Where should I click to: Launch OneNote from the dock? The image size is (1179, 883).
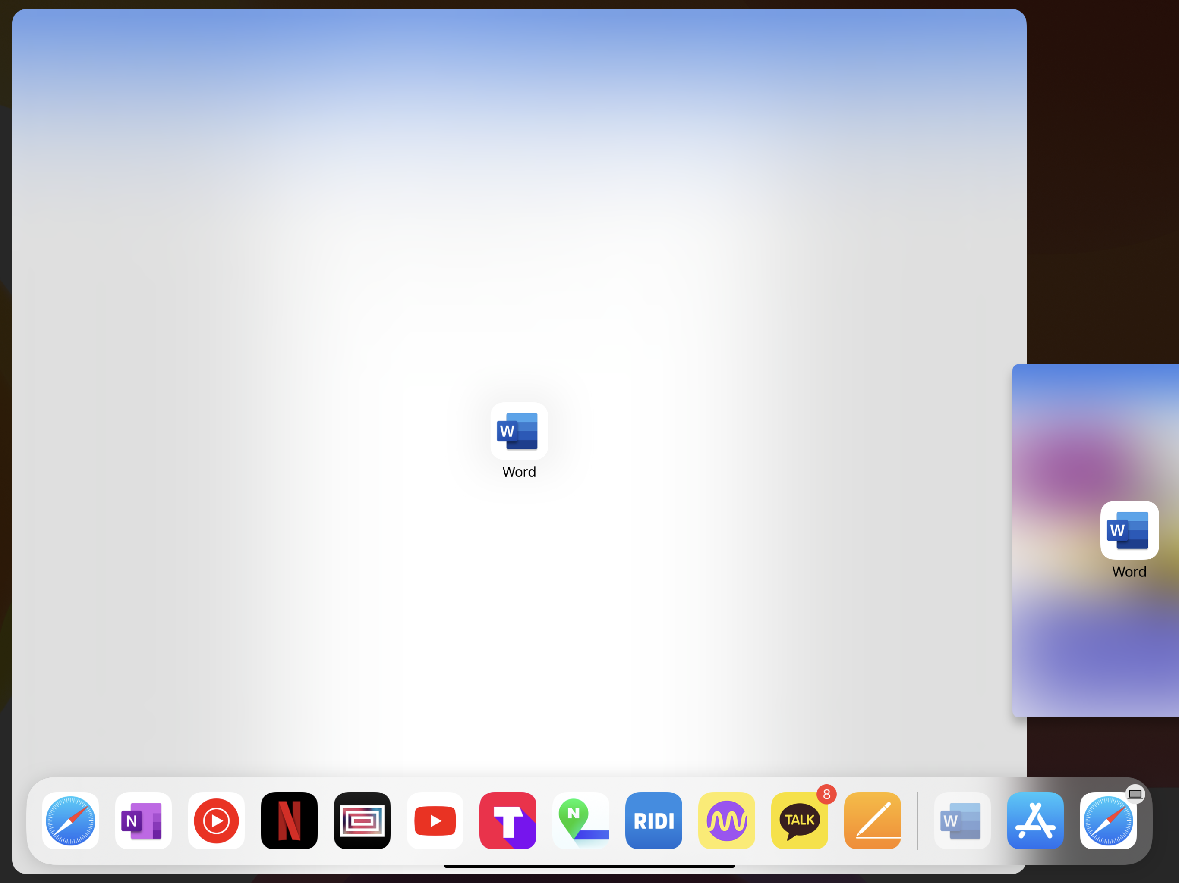(143, 820)
